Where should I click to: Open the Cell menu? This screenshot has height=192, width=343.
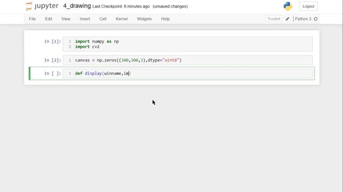click(x=103, y=19)
